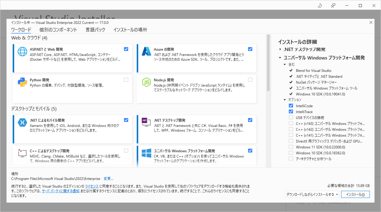Click the 変更... location link
381x212 pixels.
click(x=108, y=179)
